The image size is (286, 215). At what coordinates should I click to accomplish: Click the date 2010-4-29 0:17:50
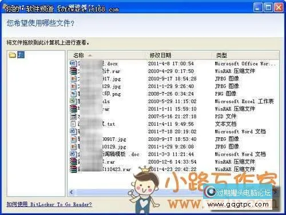tap(171, 71)
